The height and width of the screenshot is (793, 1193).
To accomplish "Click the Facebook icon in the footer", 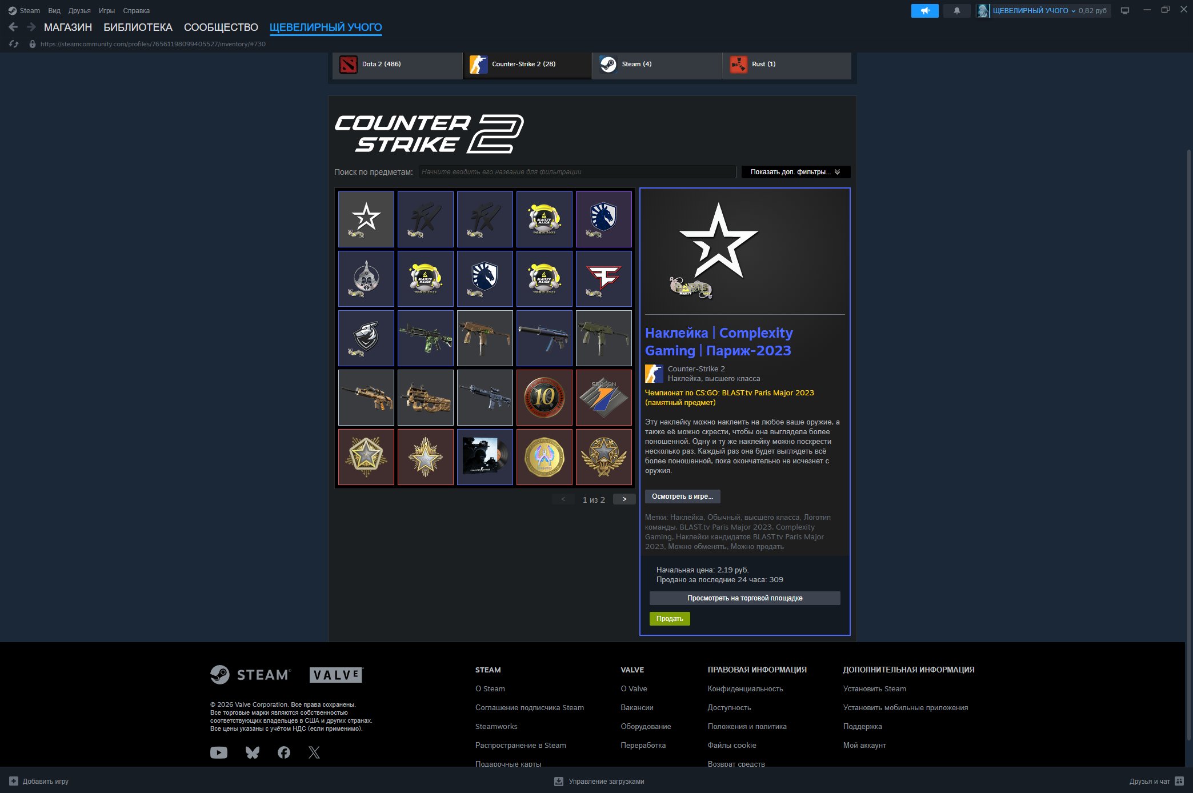I will (x=284, y=752).
